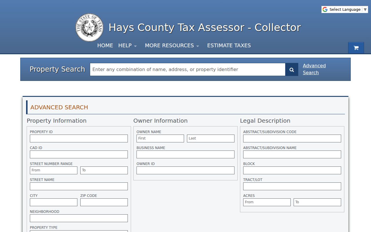
Task: Click the Owner Information section title
Action: click(160, 121)
